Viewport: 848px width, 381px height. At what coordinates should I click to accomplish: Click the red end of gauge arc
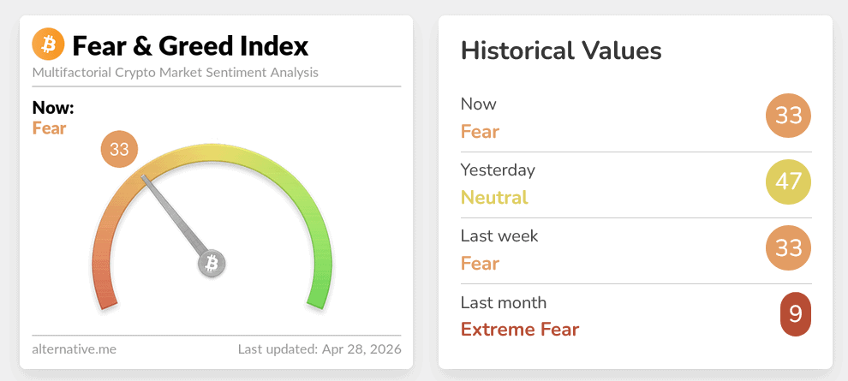pos(104,294)
